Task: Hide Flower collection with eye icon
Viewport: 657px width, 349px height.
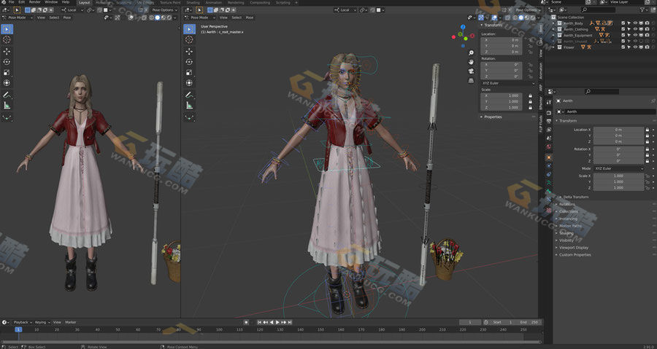Action: pyautogui.click(x=635, y=47)
